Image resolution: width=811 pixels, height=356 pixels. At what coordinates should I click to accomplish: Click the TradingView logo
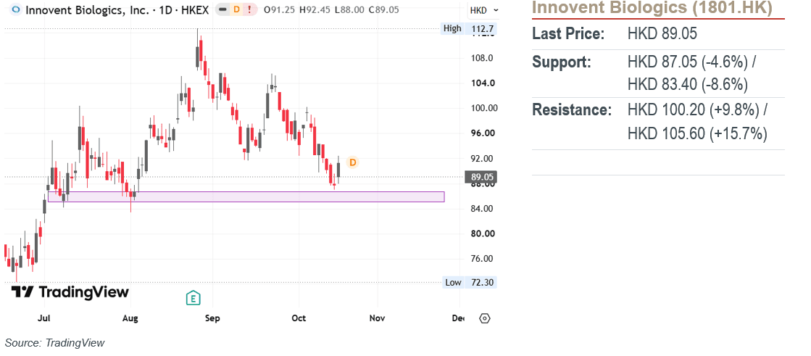pos(70,292)
